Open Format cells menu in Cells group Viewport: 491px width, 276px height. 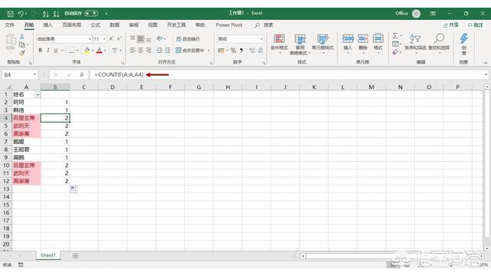378,44
